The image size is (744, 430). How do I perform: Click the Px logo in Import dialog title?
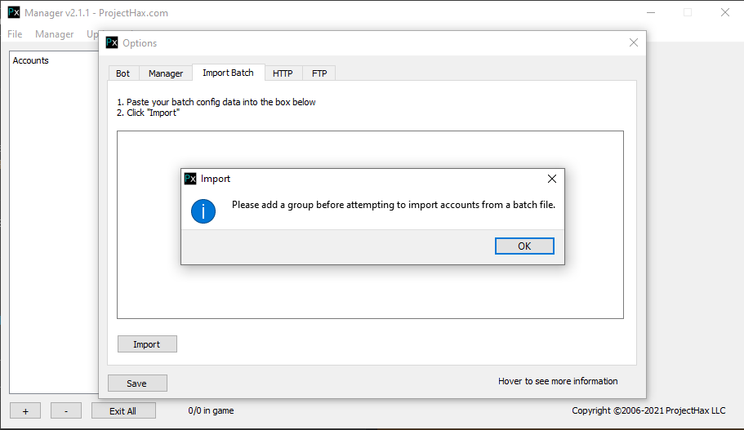pyautogui.click(x=190, y=179)
